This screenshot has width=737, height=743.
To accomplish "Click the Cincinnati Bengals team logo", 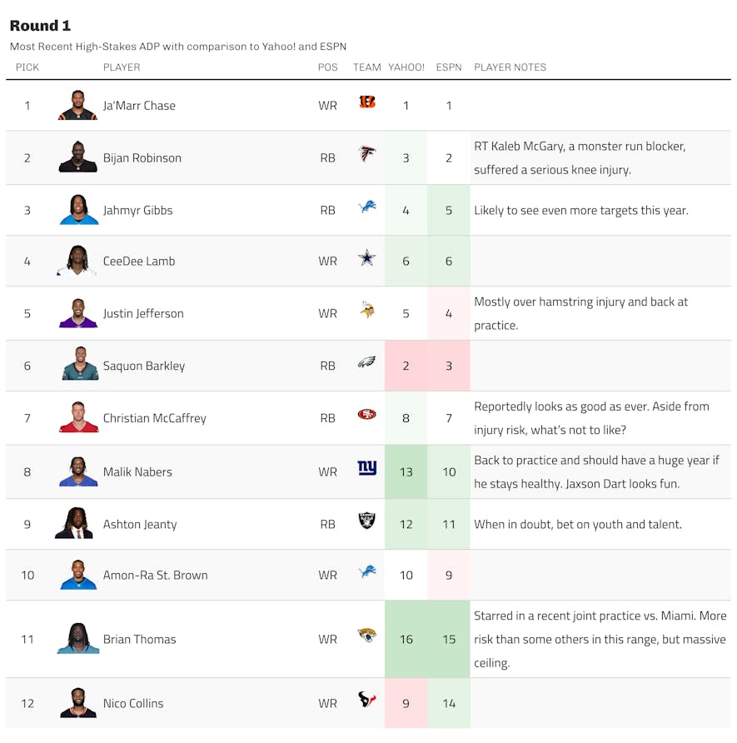I will [x=367, y=102].
